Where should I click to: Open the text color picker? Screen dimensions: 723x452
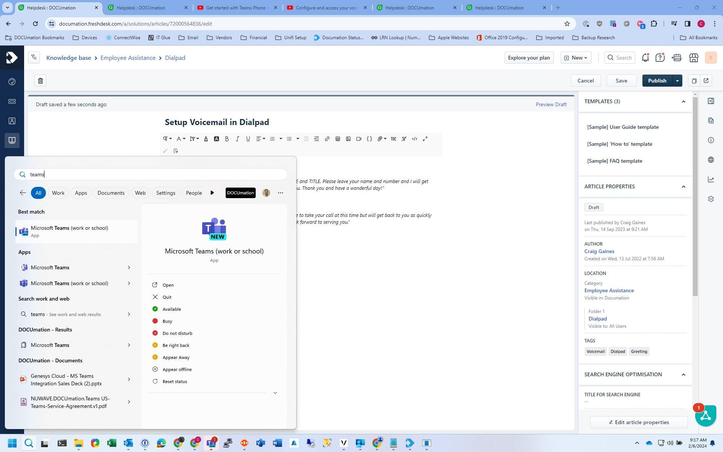click(206, 139)
